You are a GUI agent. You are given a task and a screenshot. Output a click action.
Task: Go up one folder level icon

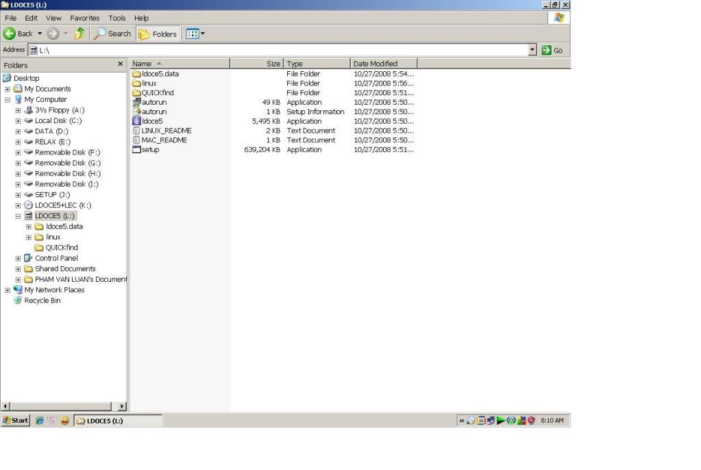pyautogui.click(x=80, y=34)
